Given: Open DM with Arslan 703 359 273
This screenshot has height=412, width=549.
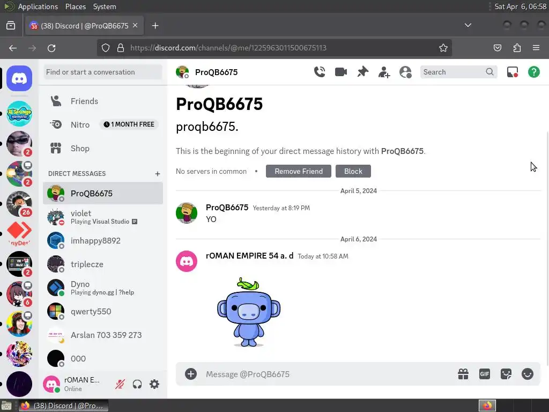Looking at the screenshot, I should [x=103, y=335].
